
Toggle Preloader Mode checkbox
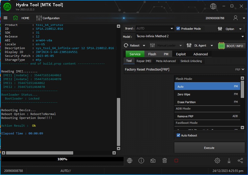[x=178, y=28]
